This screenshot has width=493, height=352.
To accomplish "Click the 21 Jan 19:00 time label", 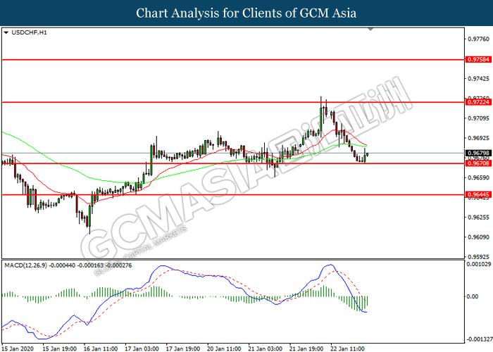I will tap(306, 348).
